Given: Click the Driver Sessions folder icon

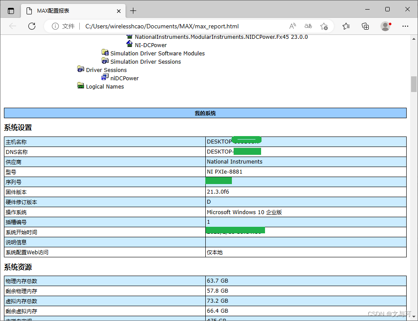Looking at the screenshot, I should coord(81,69).
